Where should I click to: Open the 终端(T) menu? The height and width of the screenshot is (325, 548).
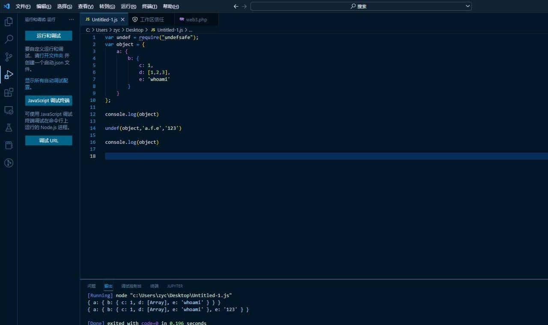click(x=150, y=6)
